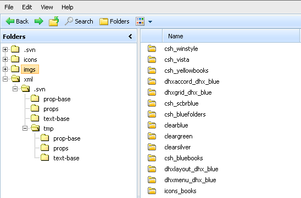Expand the icons folder node
Image resolution: width=301 pixels, height=198 pixels.
(5, 60)
